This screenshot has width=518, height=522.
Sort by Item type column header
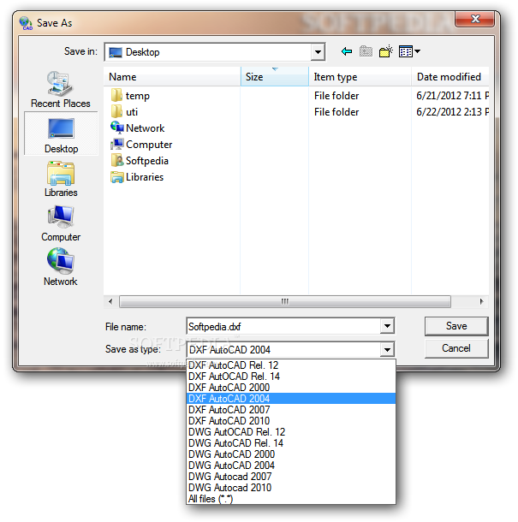(360, 77)
